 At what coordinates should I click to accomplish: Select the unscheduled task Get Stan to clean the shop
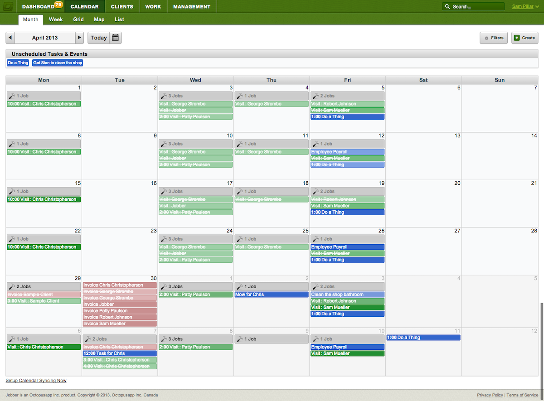coord(57,63)
